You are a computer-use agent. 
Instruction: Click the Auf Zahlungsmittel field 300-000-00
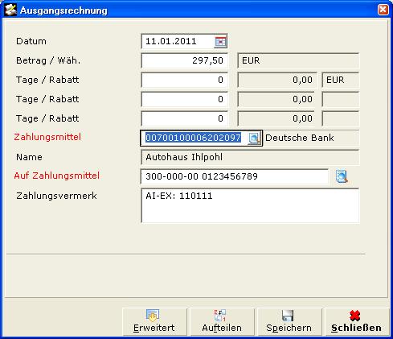coord(235,176)
